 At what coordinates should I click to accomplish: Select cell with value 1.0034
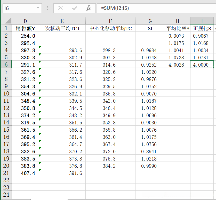point(202,50)
